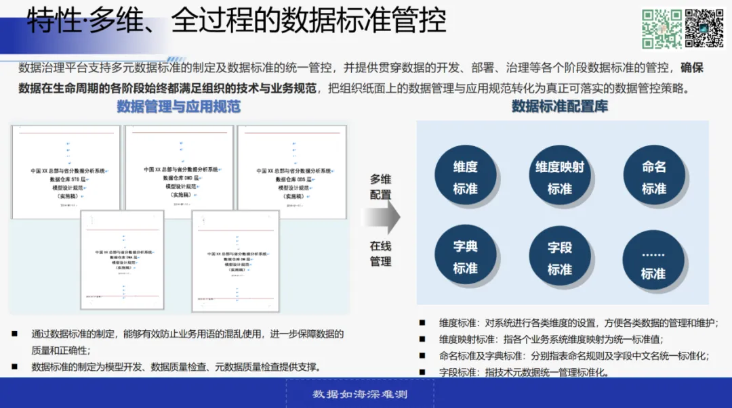Click the 多维配置 label above arrow
Screen dimensions: 732x408
[380, 187]
